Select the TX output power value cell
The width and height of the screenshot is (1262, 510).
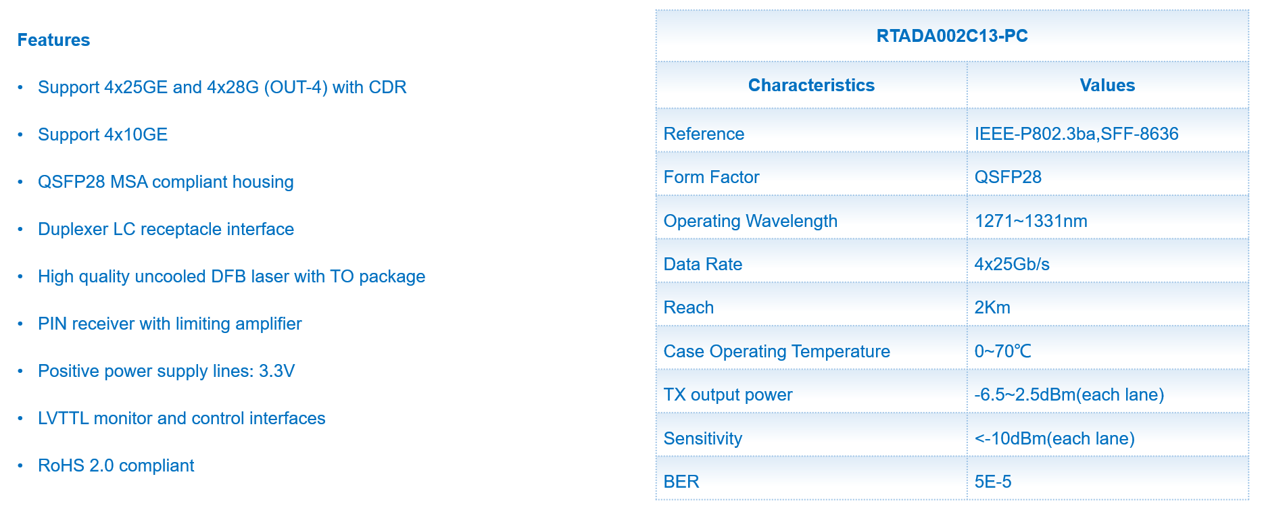(1069, 394)
